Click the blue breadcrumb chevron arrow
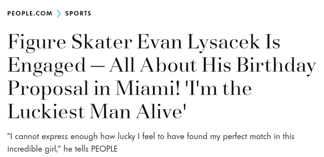 pyautogui.click(x=59, y=13)
